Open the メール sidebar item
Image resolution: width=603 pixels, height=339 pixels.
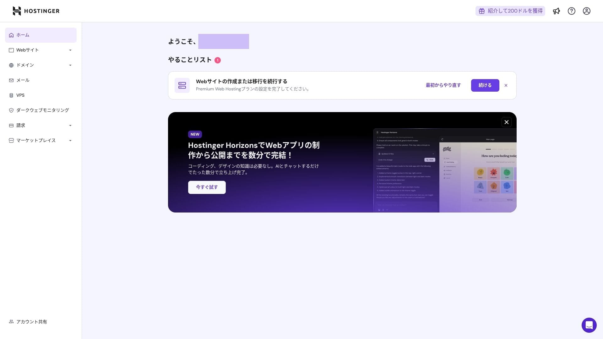tap(41, 80)
